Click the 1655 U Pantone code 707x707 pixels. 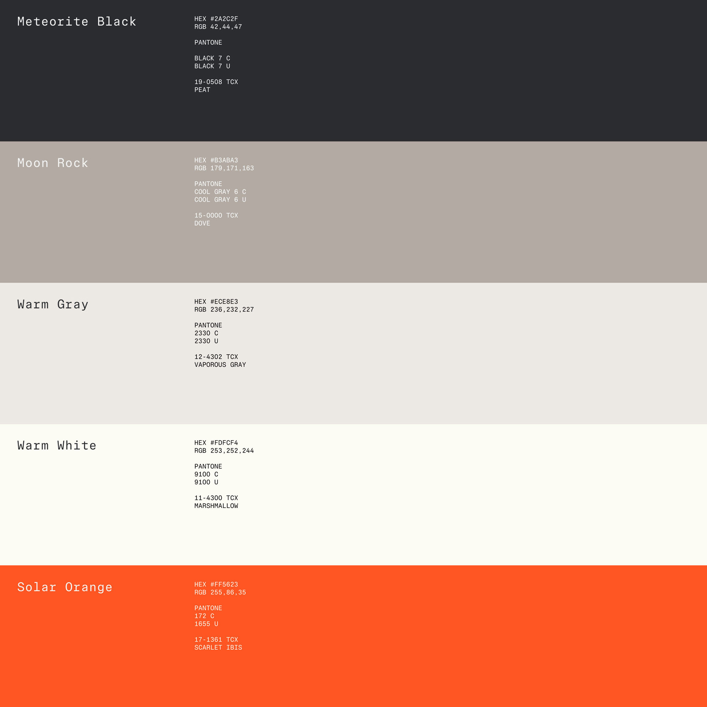(x=206, y=624)
